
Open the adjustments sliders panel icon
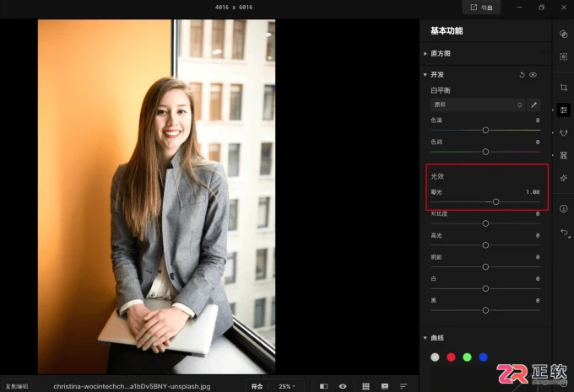[x=563, y=110]
